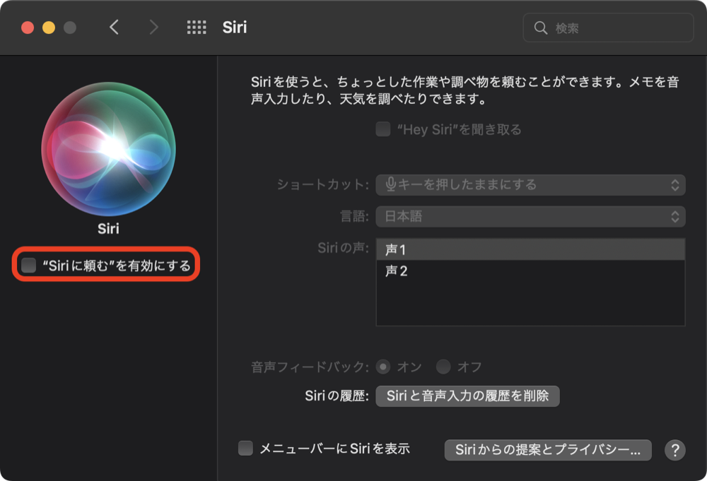
Task: Select the オン voice feedback radio button
Action: (x=383, y=367)
